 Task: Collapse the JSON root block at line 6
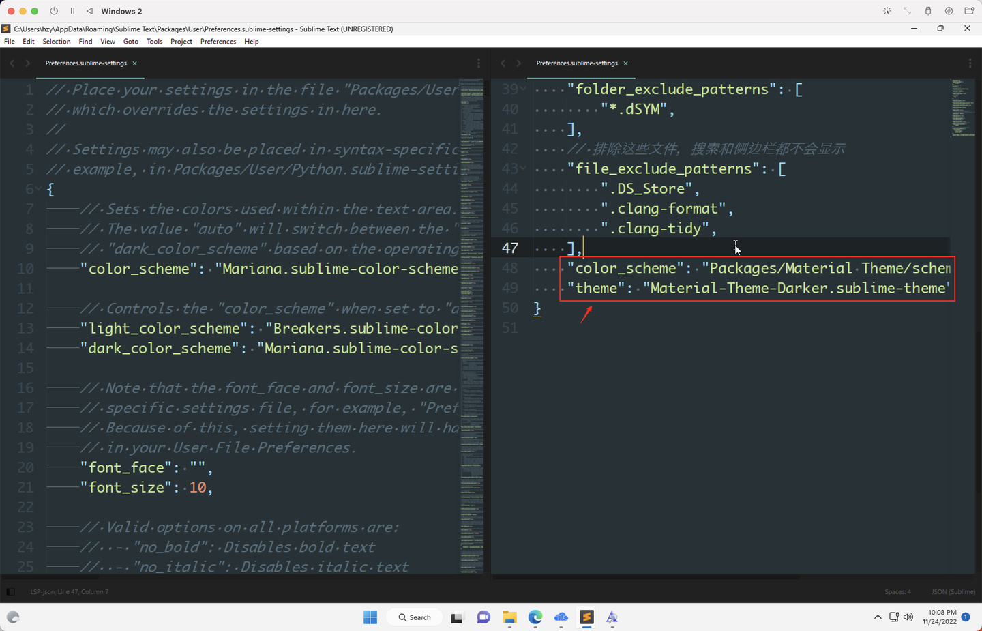[39, 189]
